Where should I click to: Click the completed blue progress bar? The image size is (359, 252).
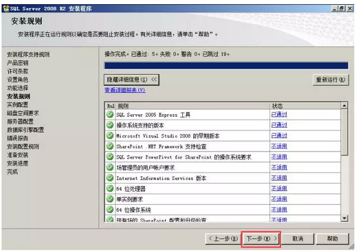coord(226,66)
